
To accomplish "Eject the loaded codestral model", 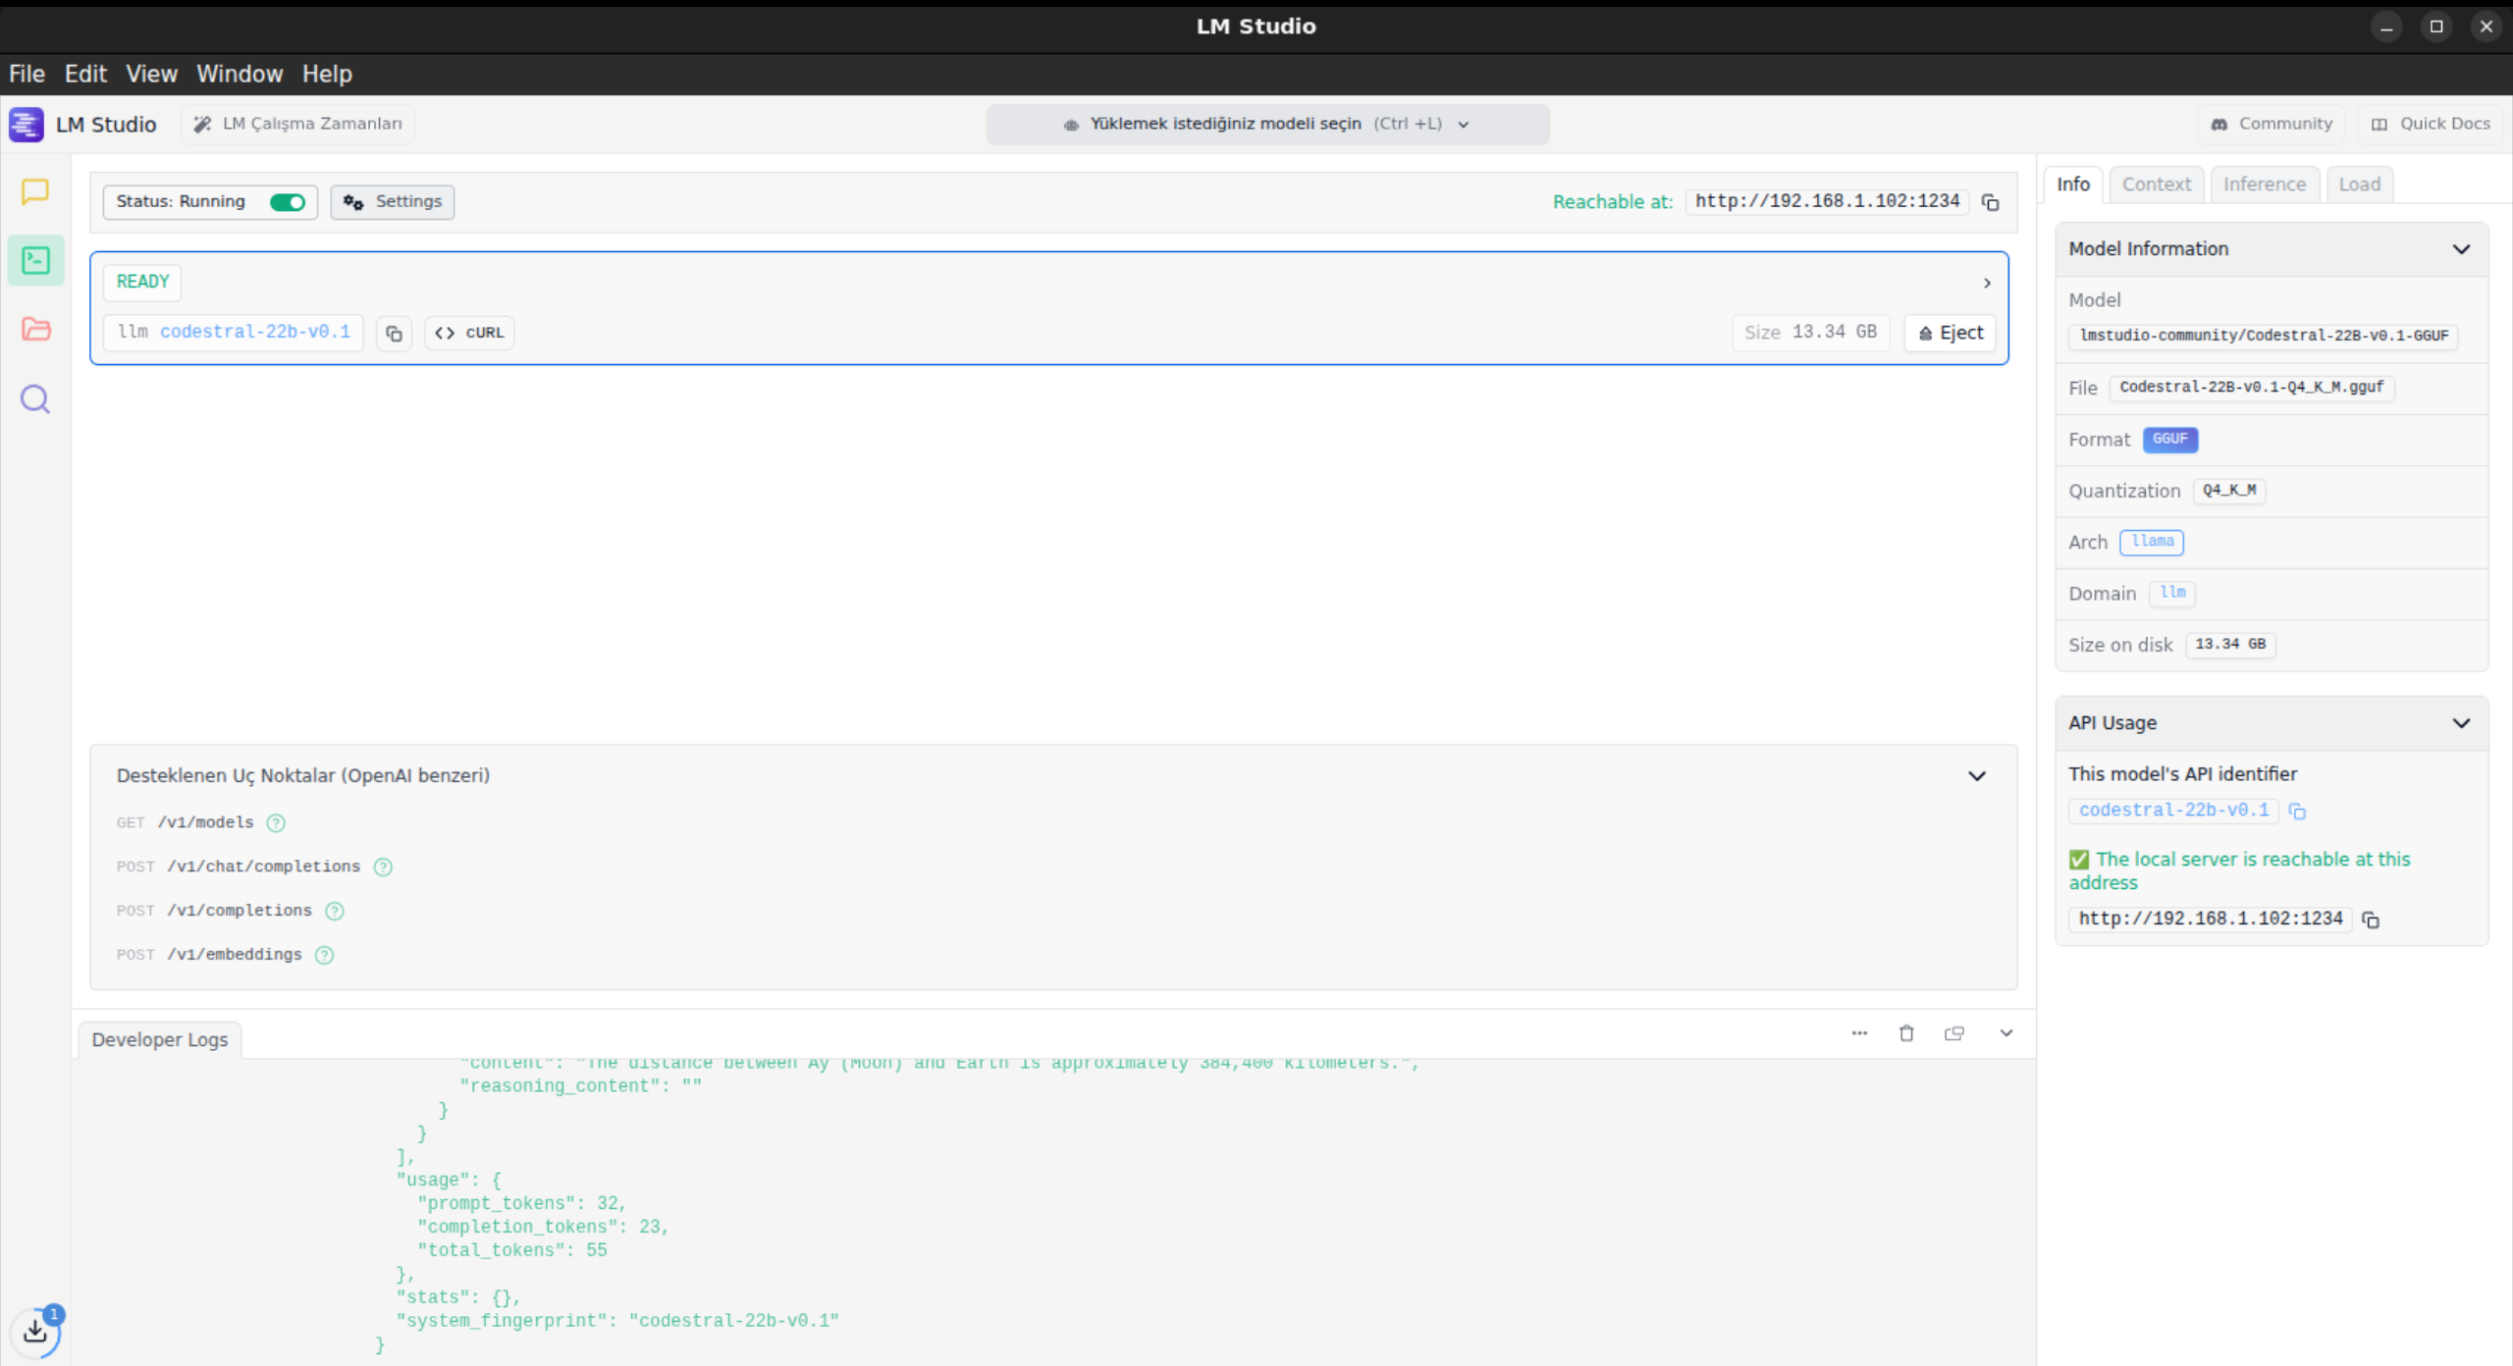I will click(x=1950, y=333).
